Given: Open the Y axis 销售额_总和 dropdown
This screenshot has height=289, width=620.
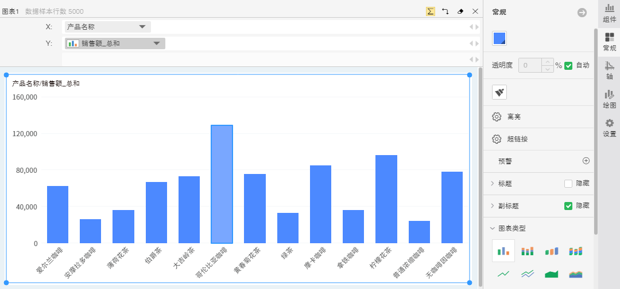Looking at the screenshot, I should coord(156,43).
